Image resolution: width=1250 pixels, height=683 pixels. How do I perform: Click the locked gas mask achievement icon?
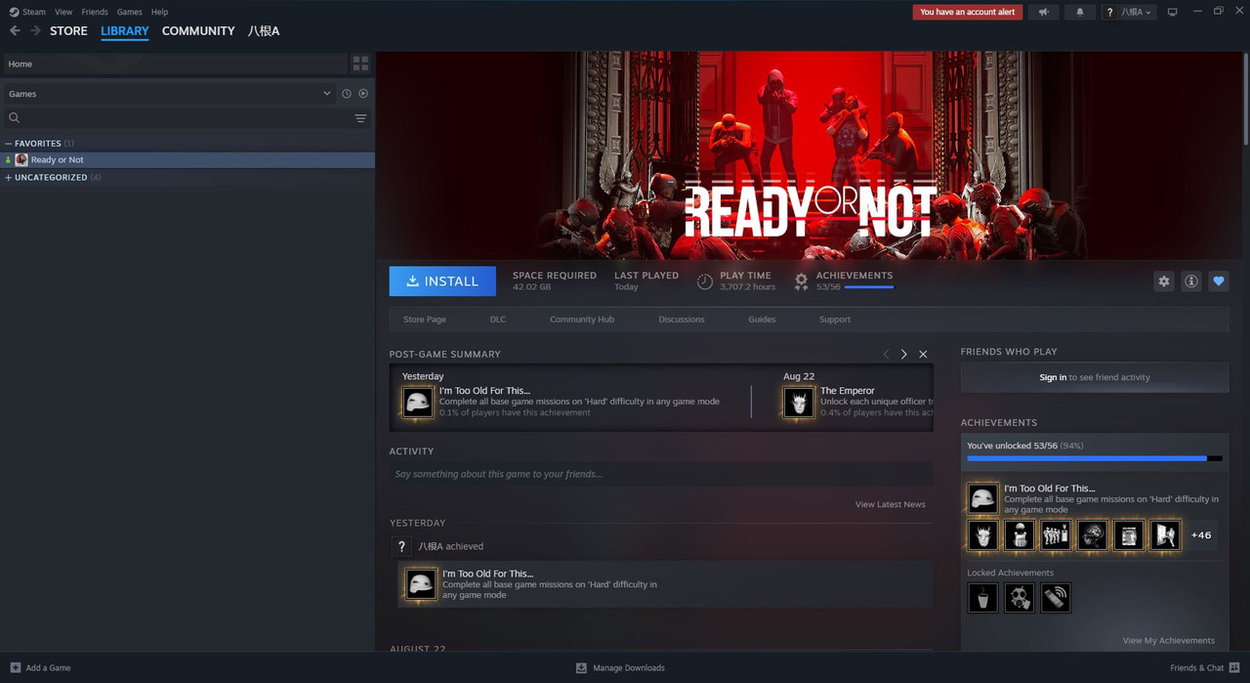point(1020,598)
